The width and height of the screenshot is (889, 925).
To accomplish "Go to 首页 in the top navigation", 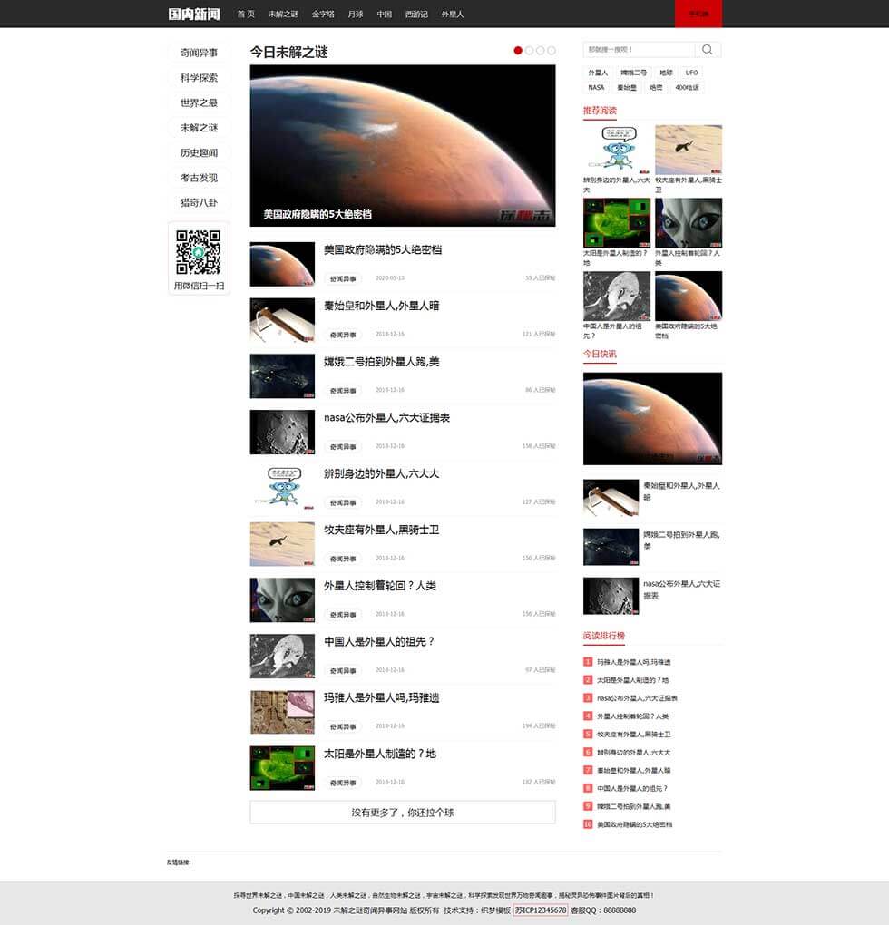I will coord(246,15).
